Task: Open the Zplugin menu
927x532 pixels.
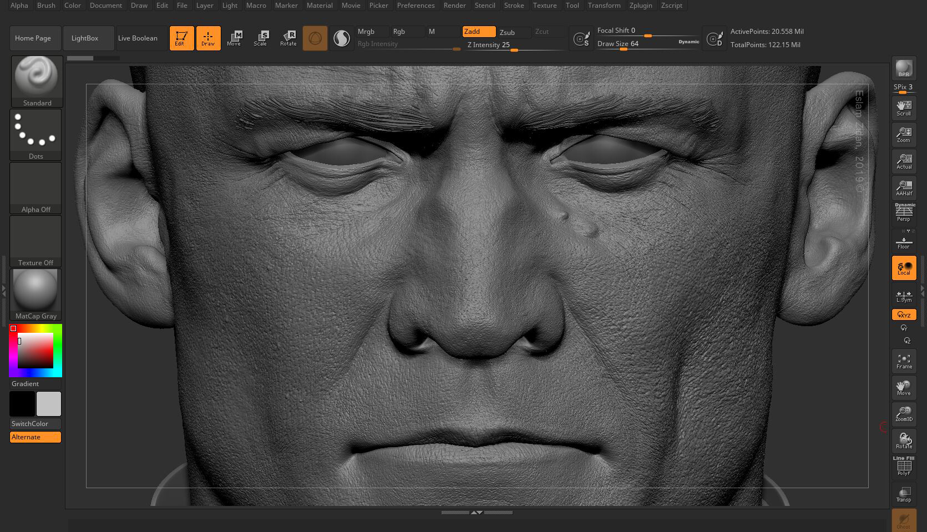Action: [x=641, y=6]
